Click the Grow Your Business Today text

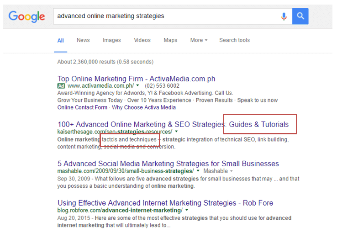90,100
